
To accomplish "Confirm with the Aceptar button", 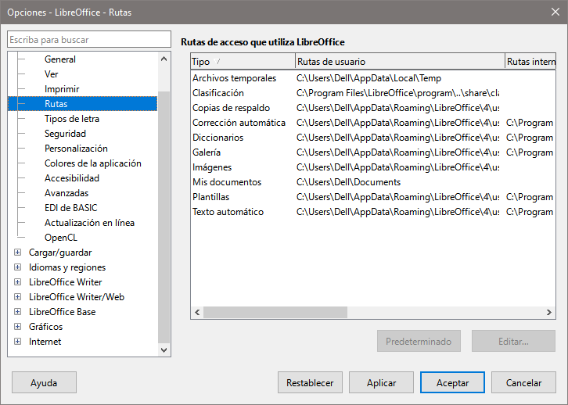I will [452, 382].
